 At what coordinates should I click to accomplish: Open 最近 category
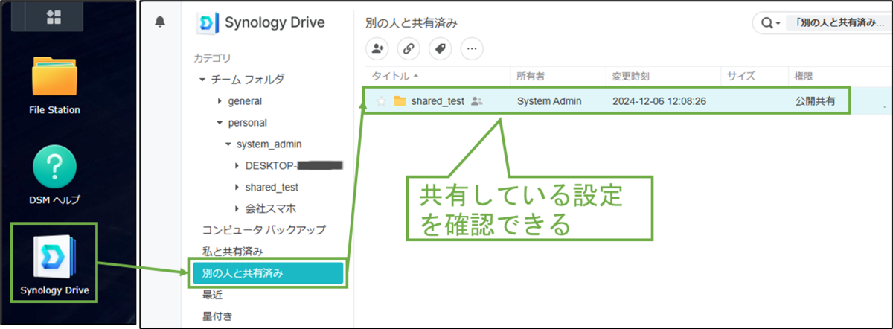click(212, 295)
